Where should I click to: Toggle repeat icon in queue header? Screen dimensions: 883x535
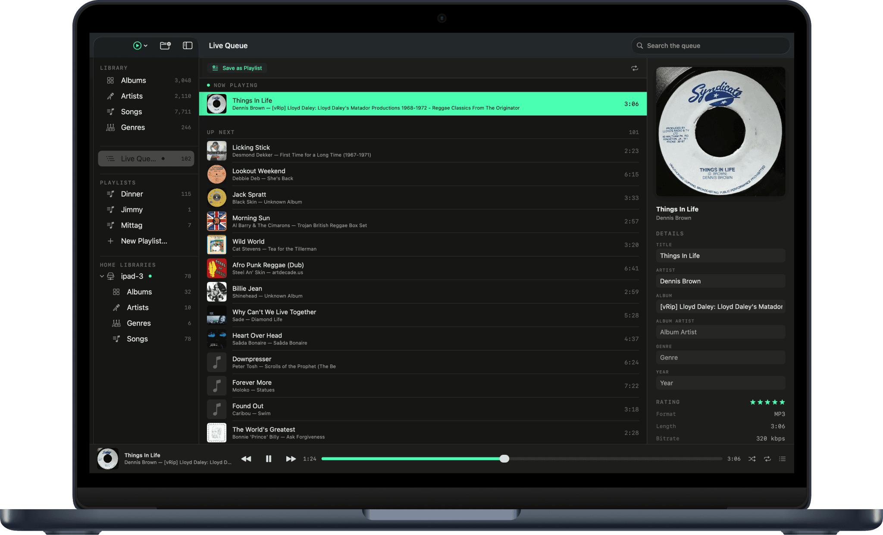635,68
